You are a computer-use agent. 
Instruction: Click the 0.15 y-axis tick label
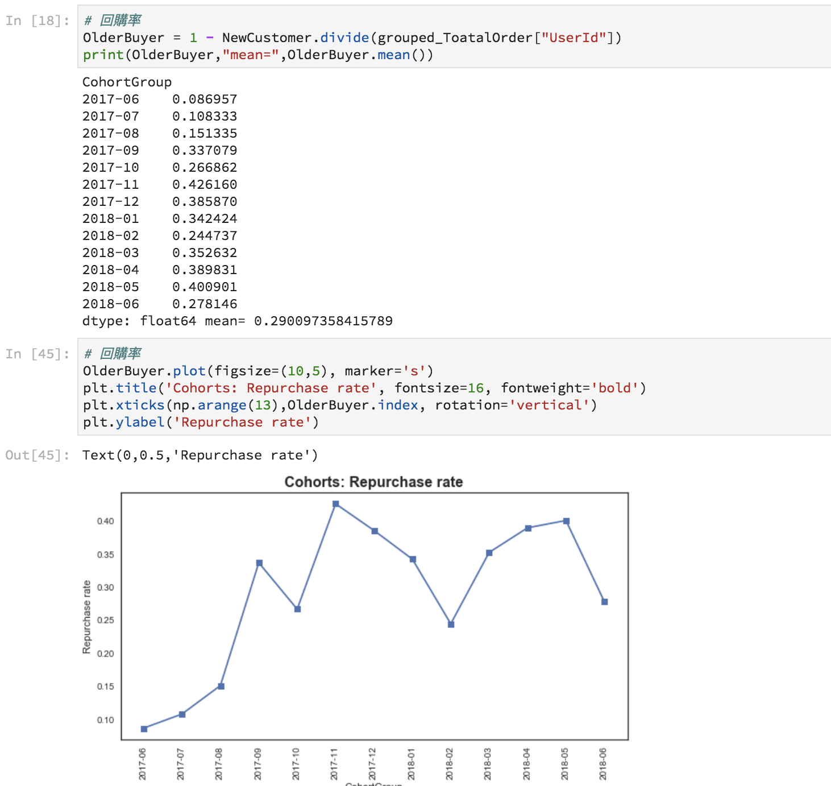click(106, 686)
